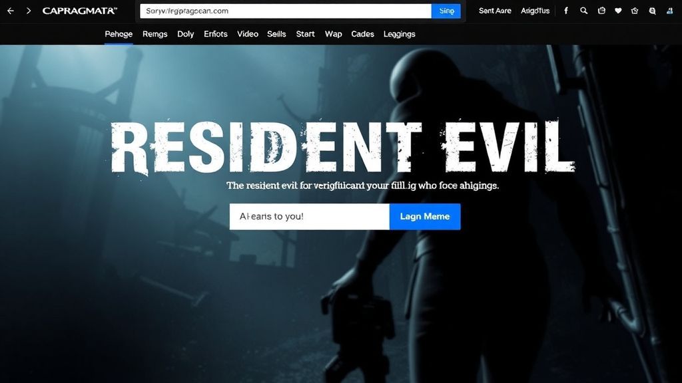Open the Facebook icon link
Viewport: 682px width, 383px height.
pyautogui.click(x=566, y=11)
